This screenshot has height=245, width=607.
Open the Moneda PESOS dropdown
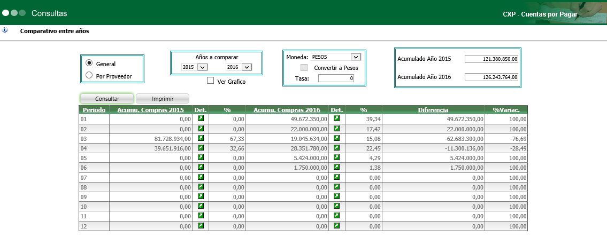pyautogui.click(x=336, y=57)
